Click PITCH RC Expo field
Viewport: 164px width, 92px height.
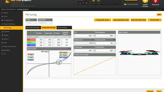tap(58, 42)
